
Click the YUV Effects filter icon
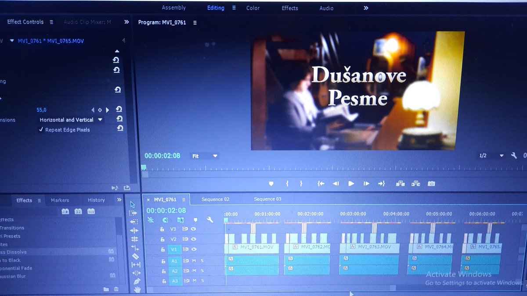(x=91, y=211)
